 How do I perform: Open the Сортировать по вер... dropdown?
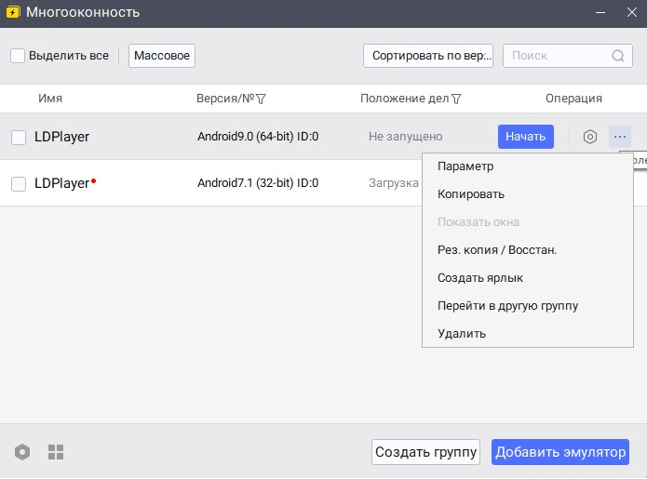[428, 56]
